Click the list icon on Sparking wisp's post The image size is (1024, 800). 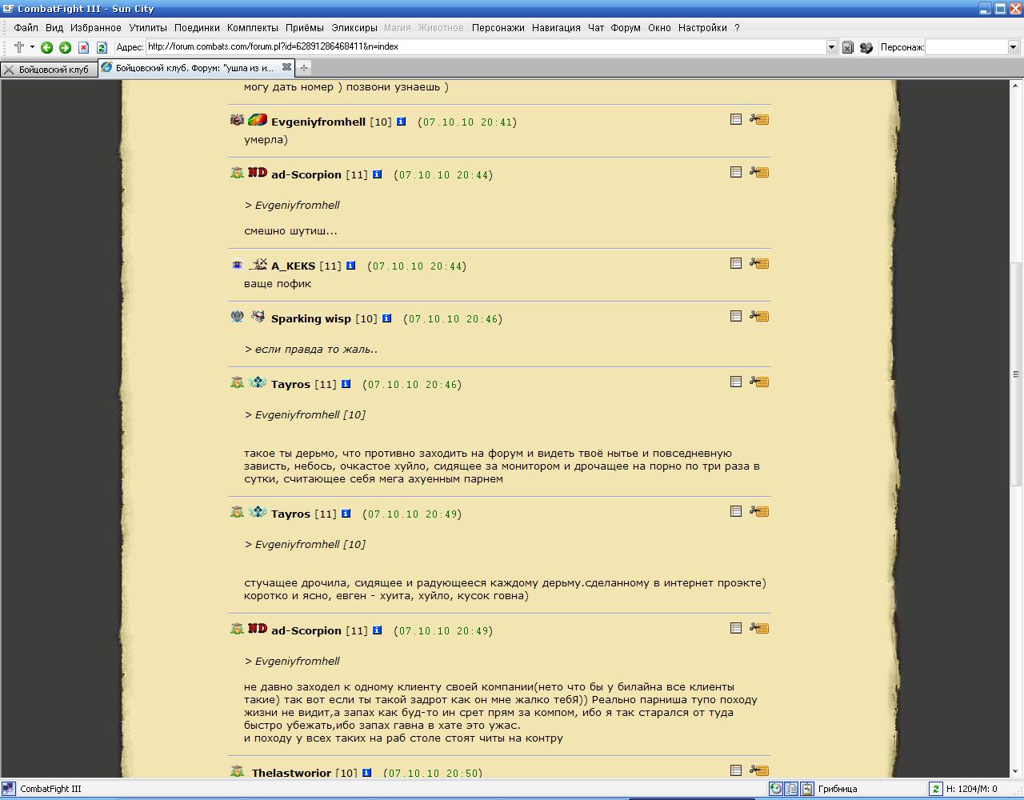736,316
